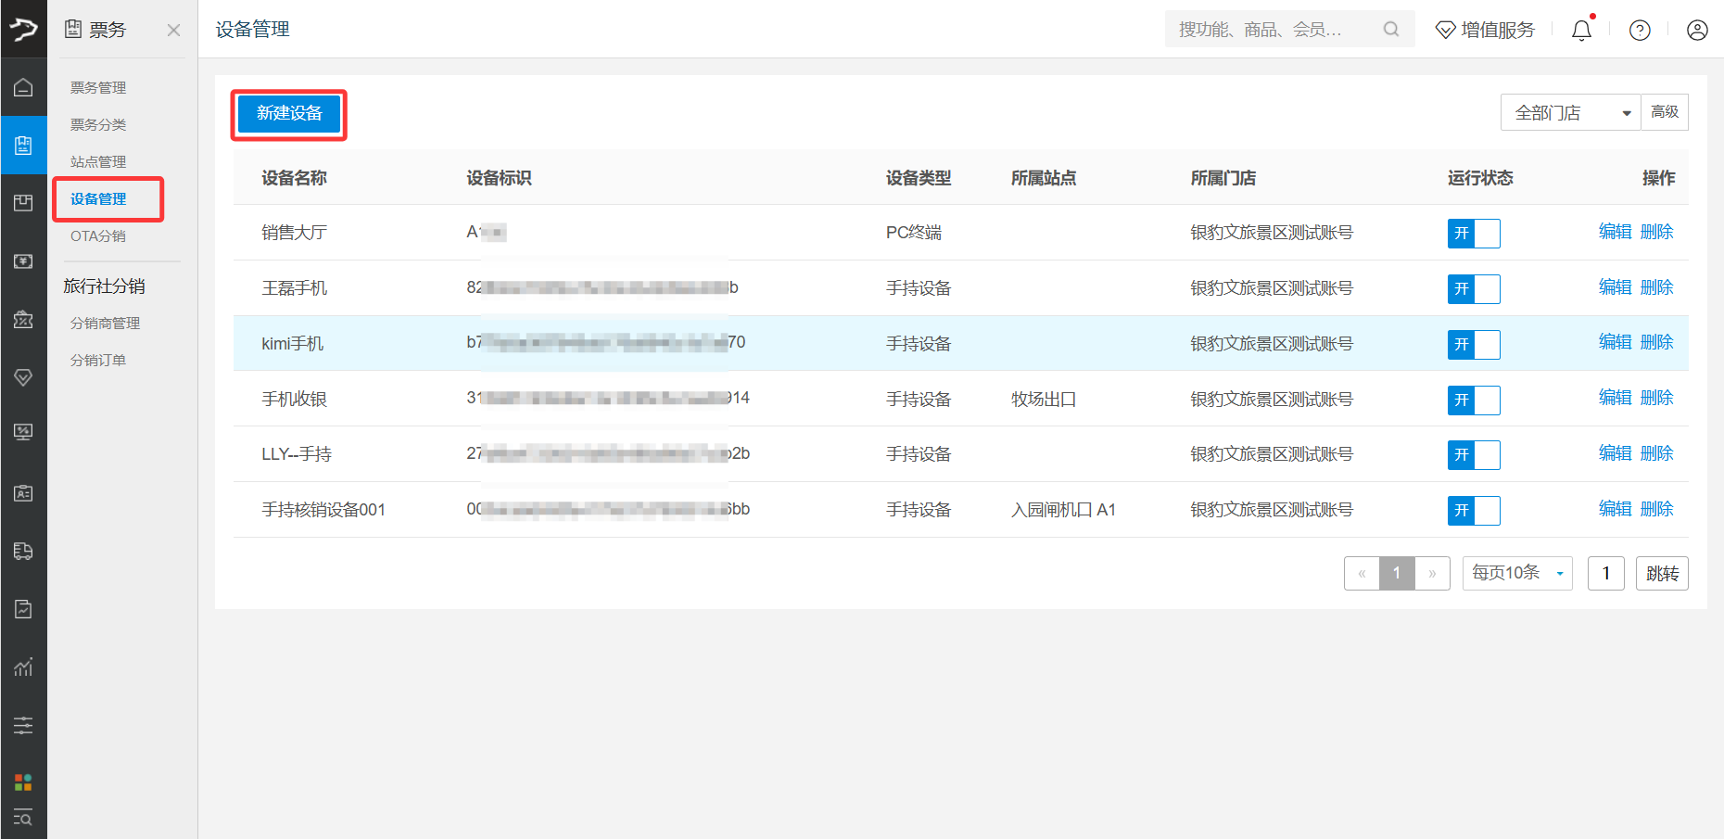Open the OTA分销 menu item
Viewport: 1724px width, 839px height.
coord(98,235)
